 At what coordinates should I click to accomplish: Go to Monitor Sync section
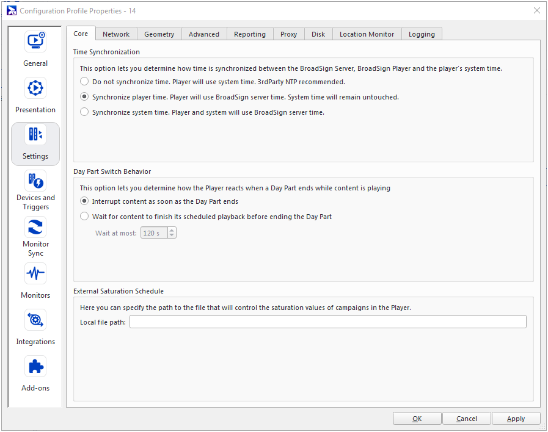(x=35, y=228)
